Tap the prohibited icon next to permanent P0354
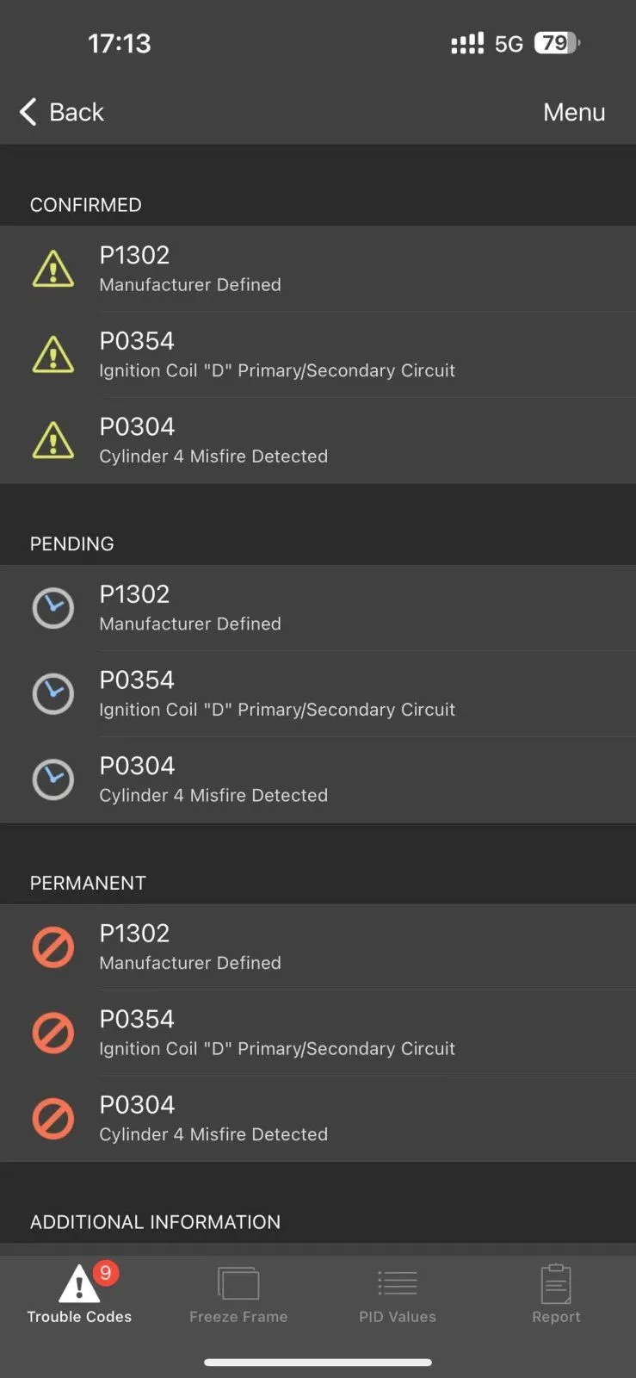 click(x=53, y=1033)
